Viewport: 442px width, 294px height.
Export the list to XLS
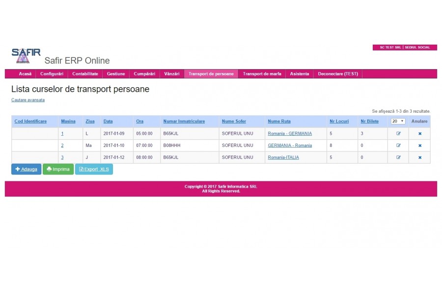click(x=94, y=169)
